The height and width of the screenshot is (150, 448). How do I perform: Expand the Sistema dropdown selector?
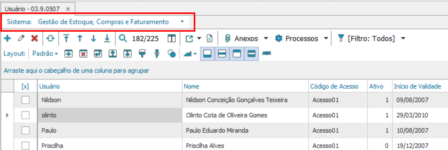pyautogui.click(x=182, y=22)
